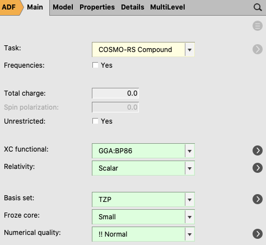Toggle the Unrestricted Yes checkbox

(95, 121)
